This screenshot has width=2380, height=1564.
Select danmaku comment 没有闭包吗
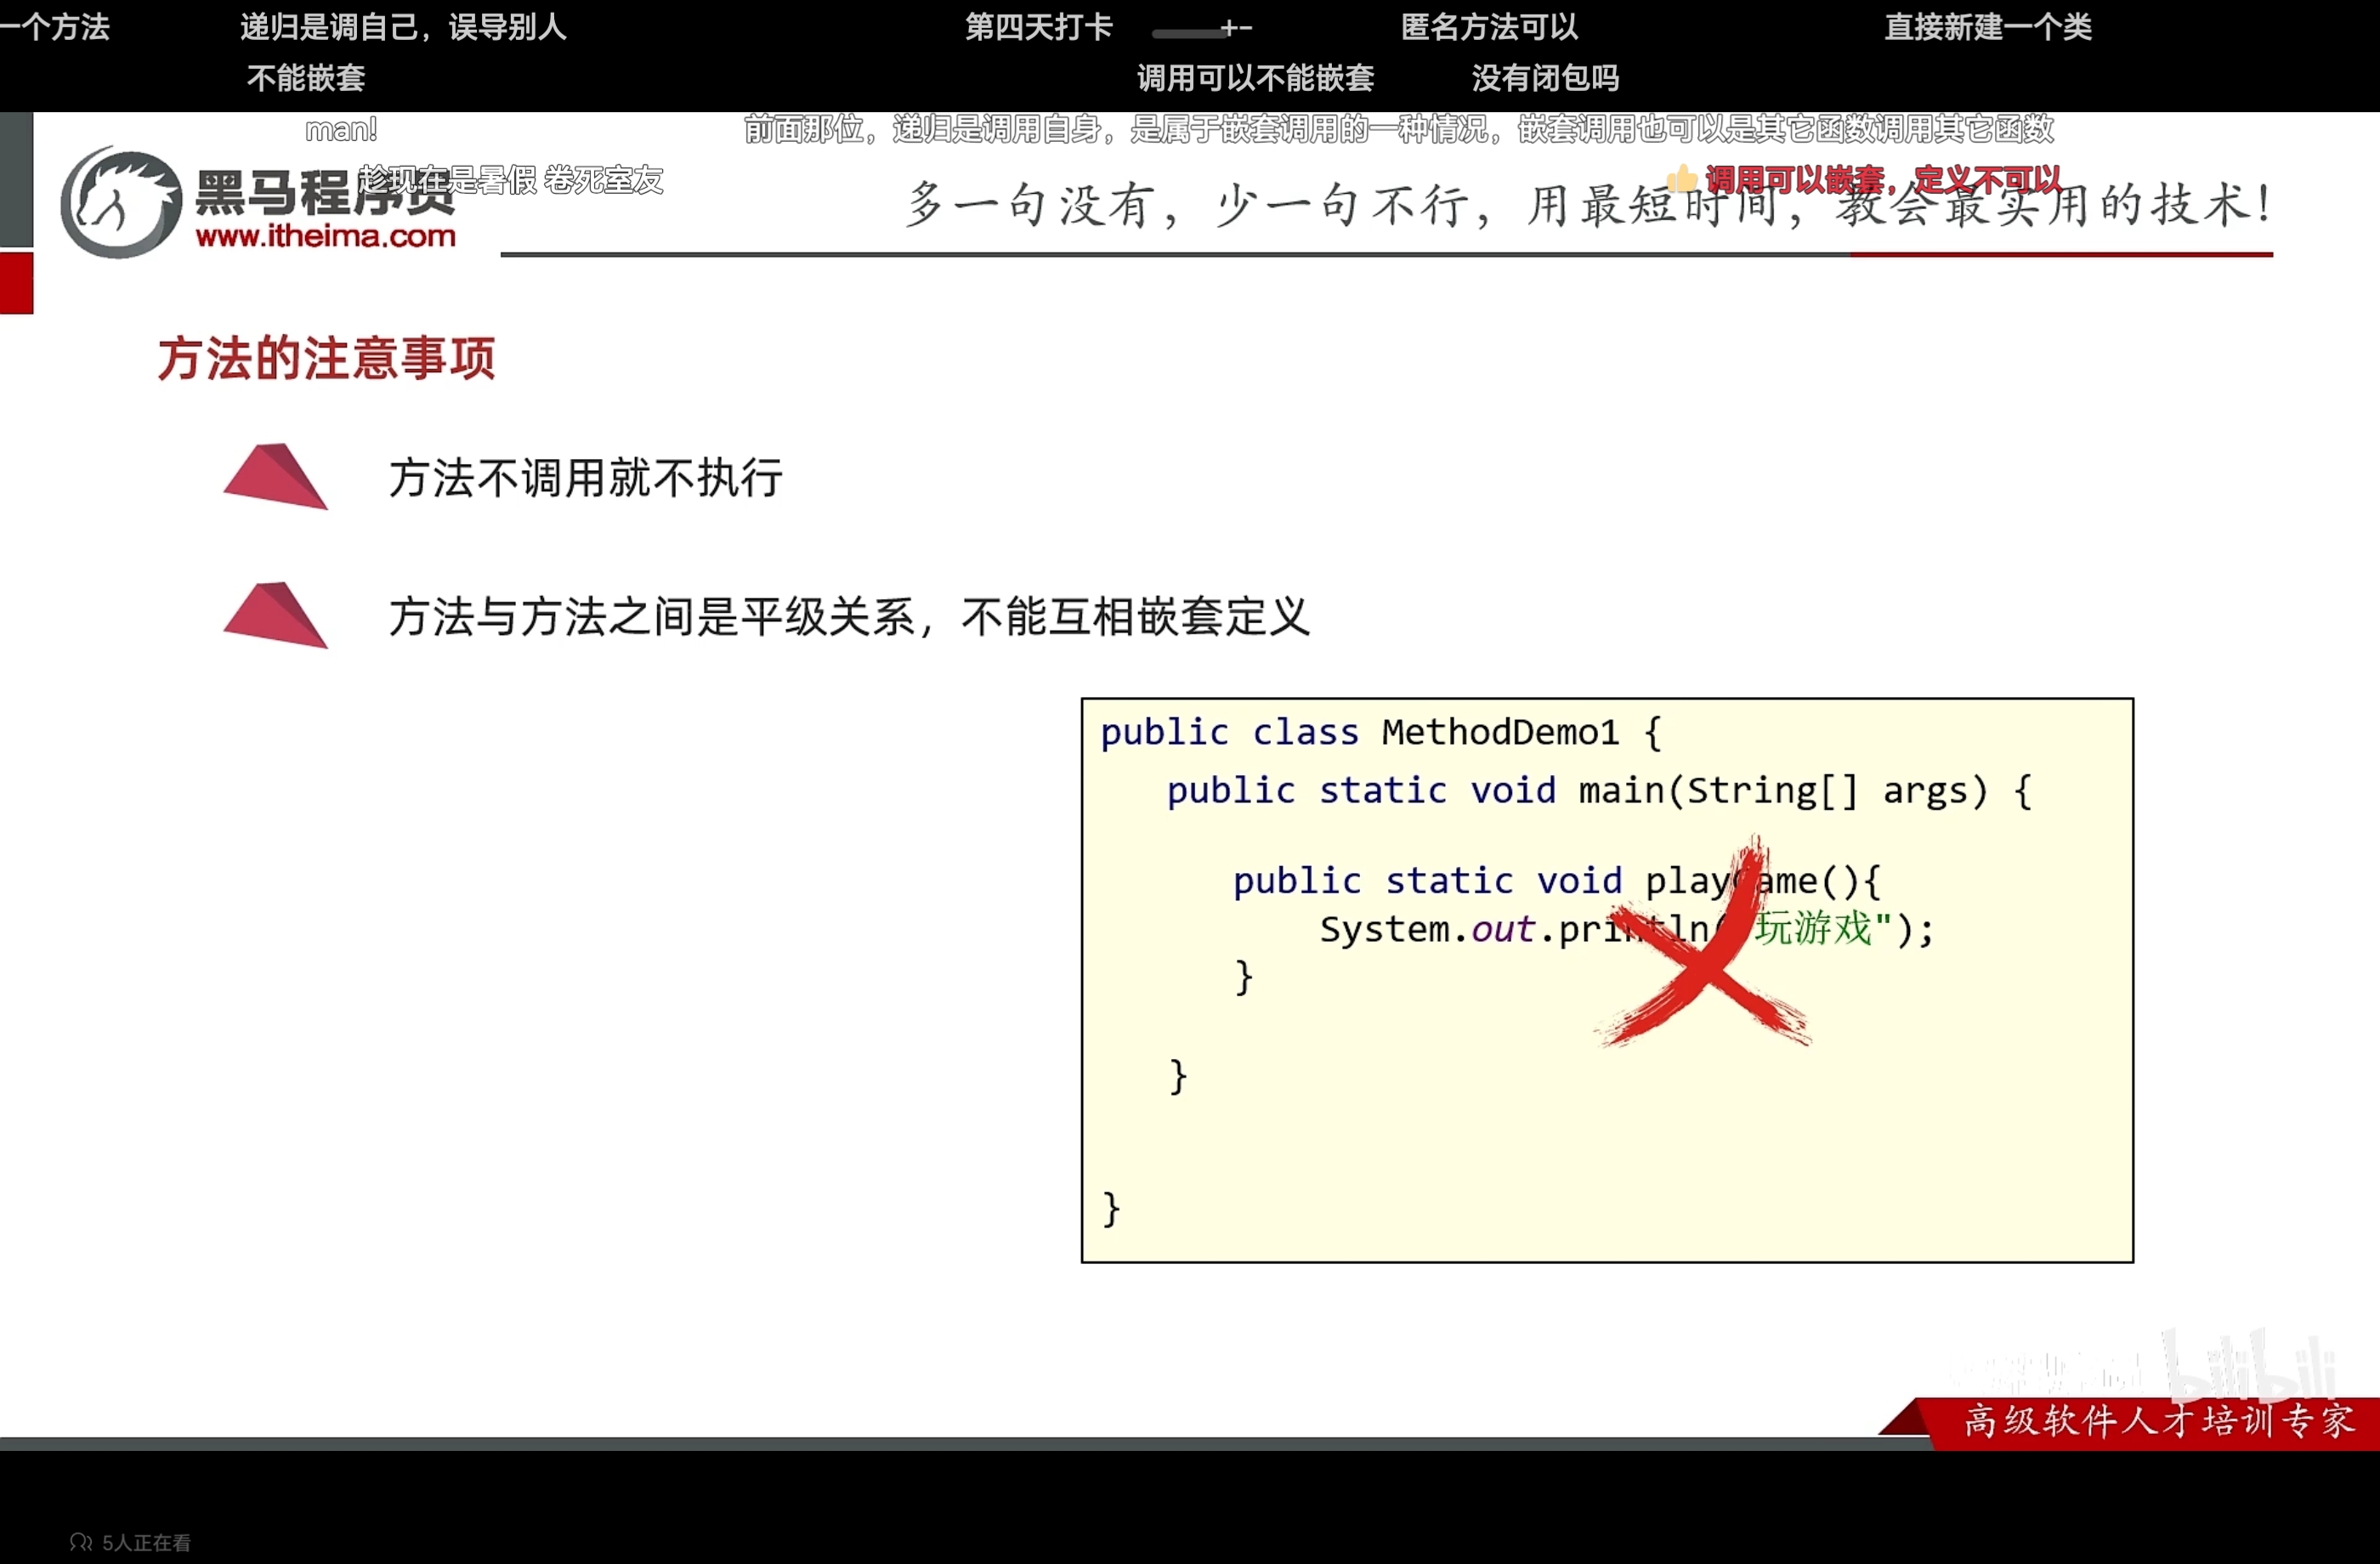tap(1545, 78)
